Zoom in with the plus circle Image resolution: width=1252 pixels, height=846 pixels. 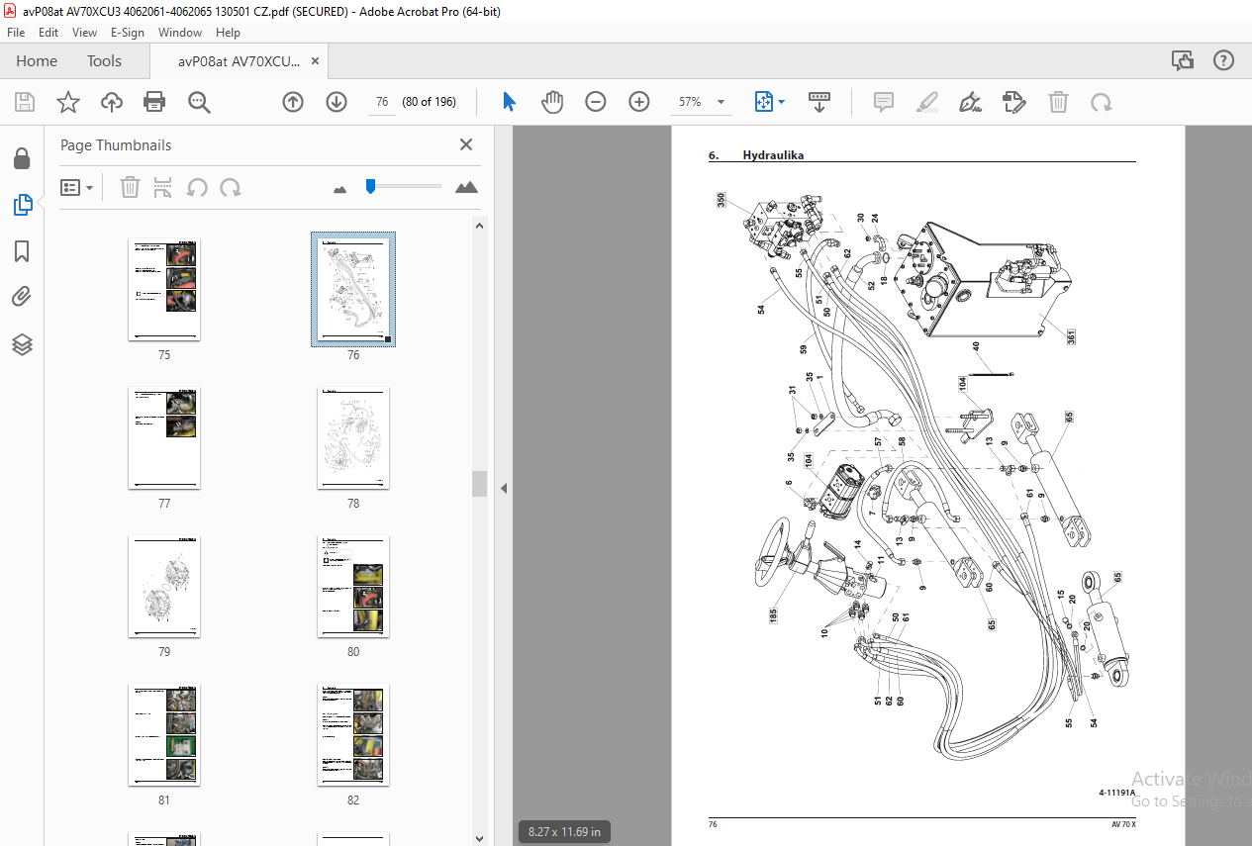tap(639, 102)
